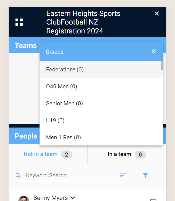The height and width of the screenshot is (201, 175).
Task: Open the grid apps menu icon
Action: click(19, 22)
